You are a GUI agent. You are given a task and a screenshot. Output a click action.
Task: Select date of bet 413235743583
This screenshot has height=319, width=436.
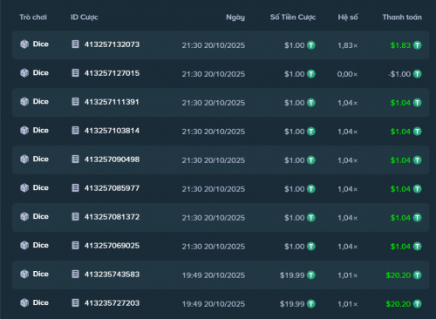tap(214, 275)
